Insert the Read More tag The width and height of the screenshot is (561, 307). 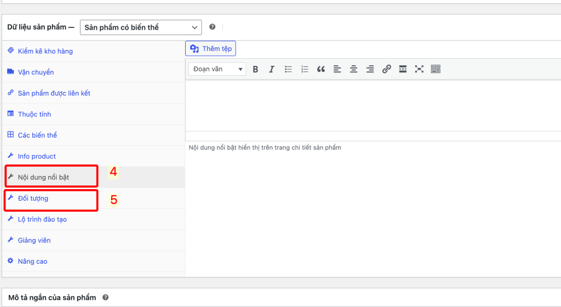(403, 69)
